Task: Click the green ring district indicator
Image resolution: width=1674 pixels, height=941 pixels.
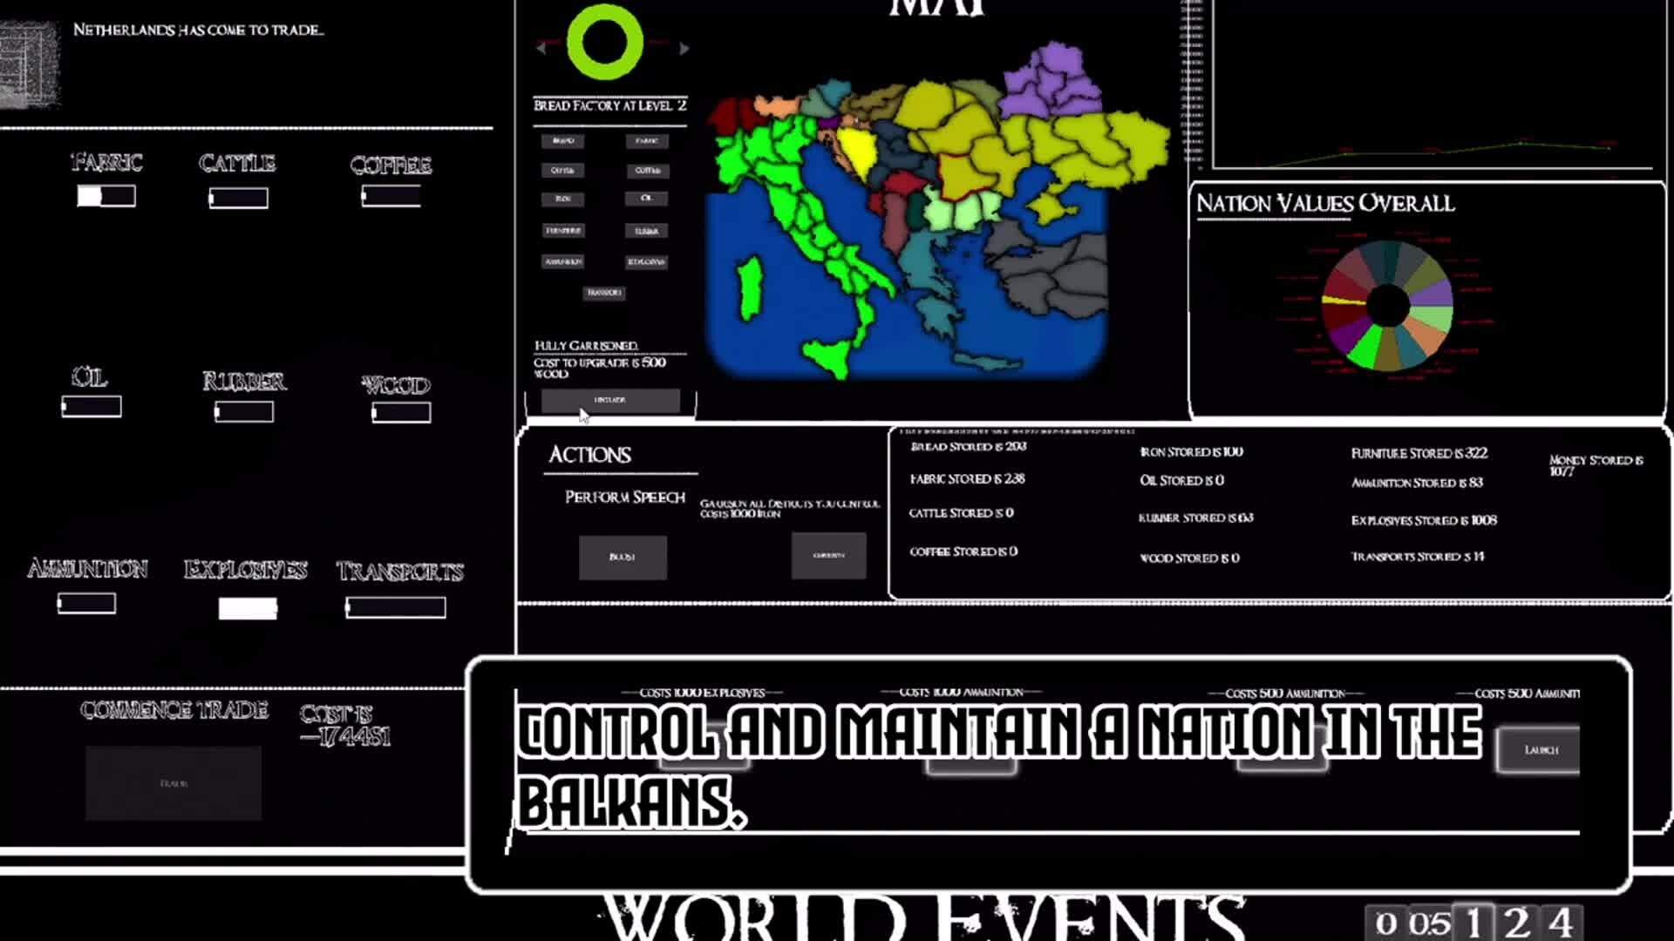Action: (604, 42)
